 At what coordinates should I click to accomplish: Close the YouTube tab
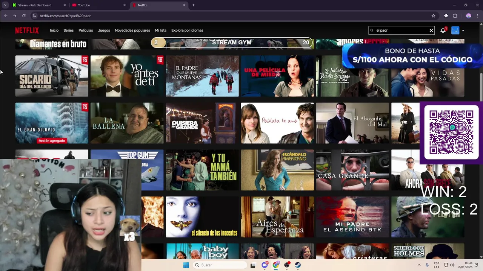[125, 5]
